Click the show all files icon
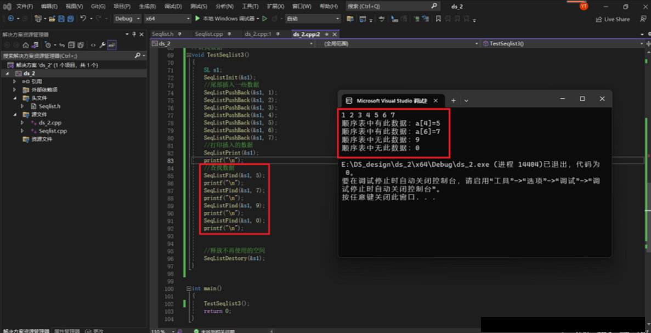This screenshot has width=651, height=333. pyautogui.click(x=81, y=45)
